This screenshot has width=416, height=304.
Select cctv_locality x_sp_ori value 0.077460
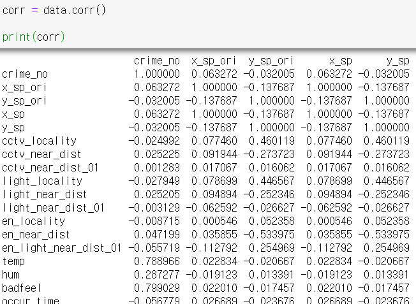tap(214, 141)
